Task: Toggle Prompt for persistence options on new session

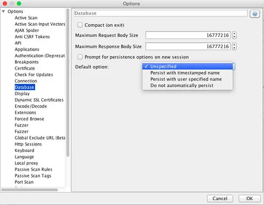Action: pos(80,57)
